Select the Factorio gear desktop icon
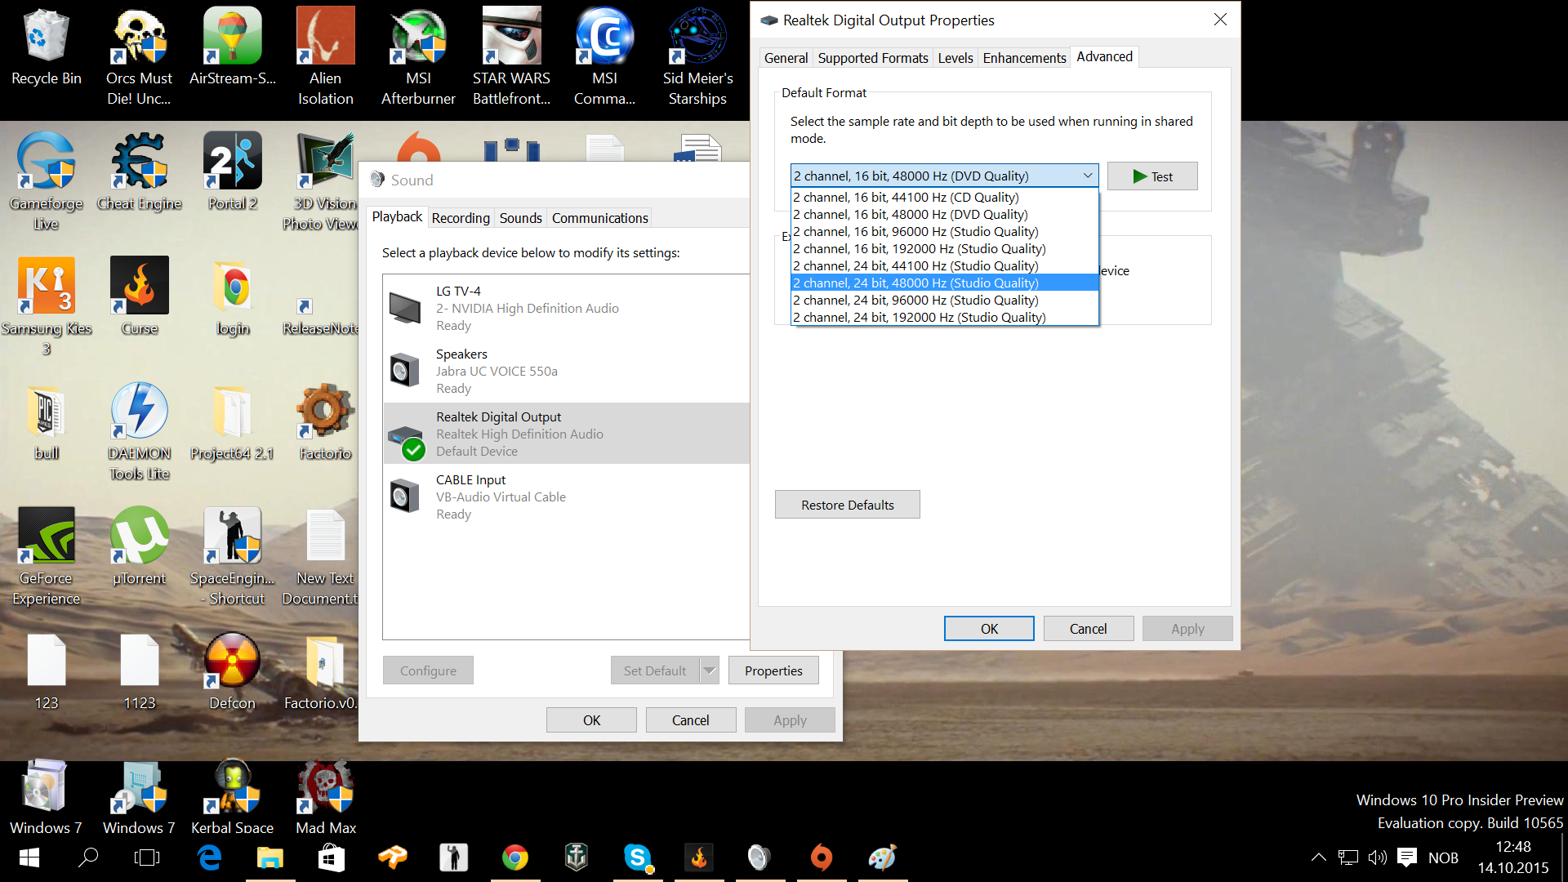 tap(326, 421)
